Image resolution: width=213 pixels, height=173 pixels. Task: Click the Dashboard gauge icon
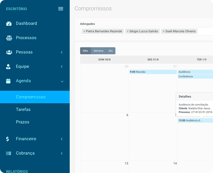point(9,24)
